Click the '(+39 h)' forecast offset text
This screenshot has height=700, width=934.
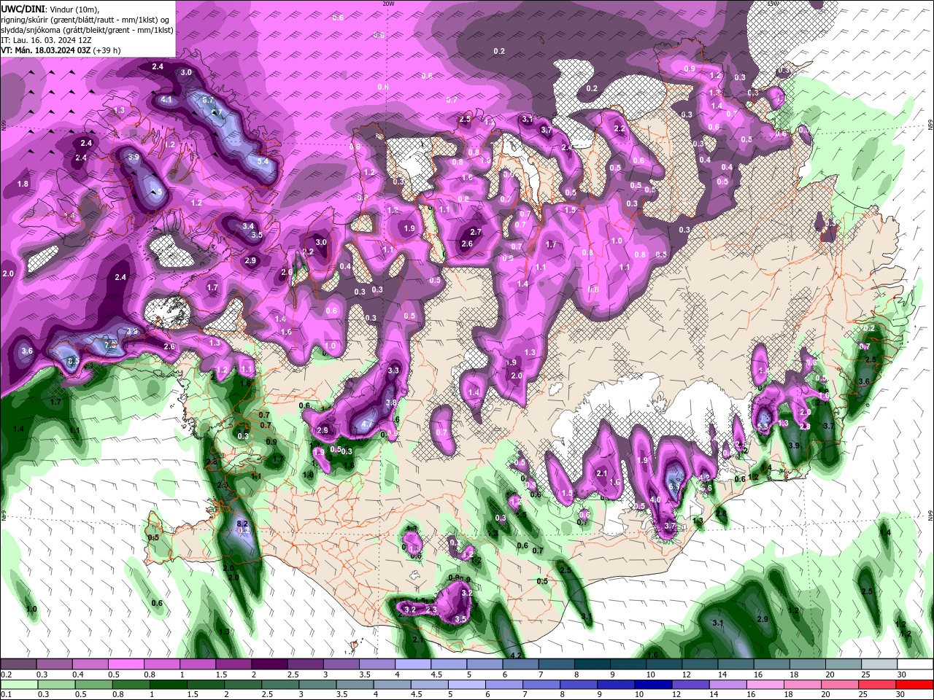point(107,50)
